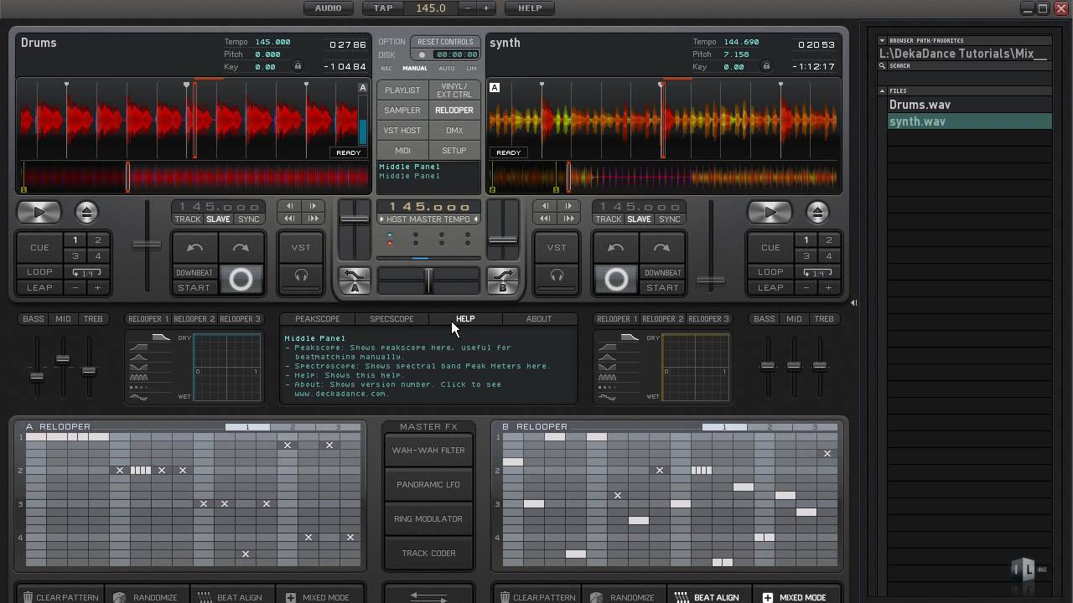Increase master tempo with the top plus button
The image size is (1073, 603).
pyautogui.click(x=486, y=8)
